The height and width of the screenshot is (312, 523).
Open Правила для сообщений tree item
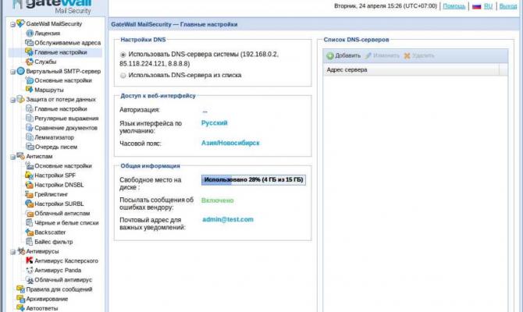pyautogui.click(x=59, y=289)
